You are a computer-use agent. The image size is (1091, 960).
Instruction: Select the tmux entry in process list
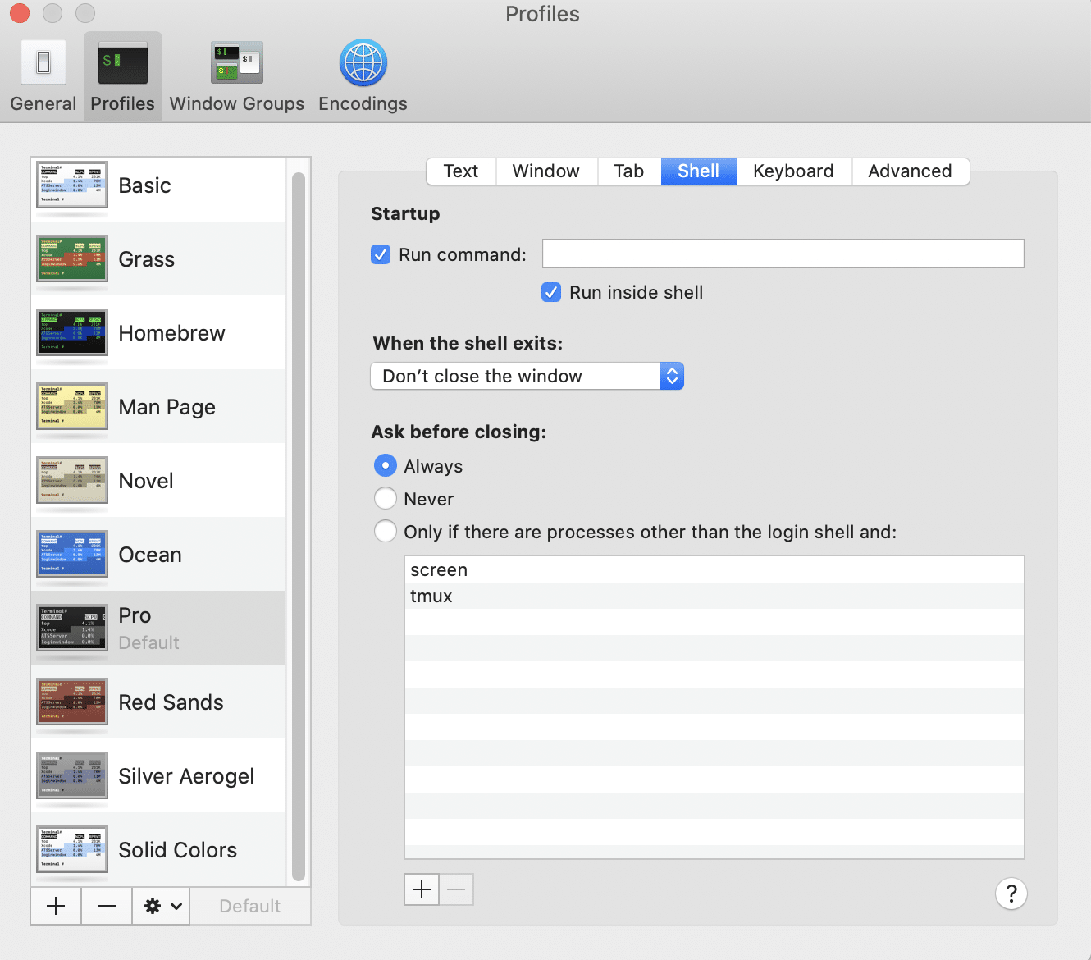point(431,597)
